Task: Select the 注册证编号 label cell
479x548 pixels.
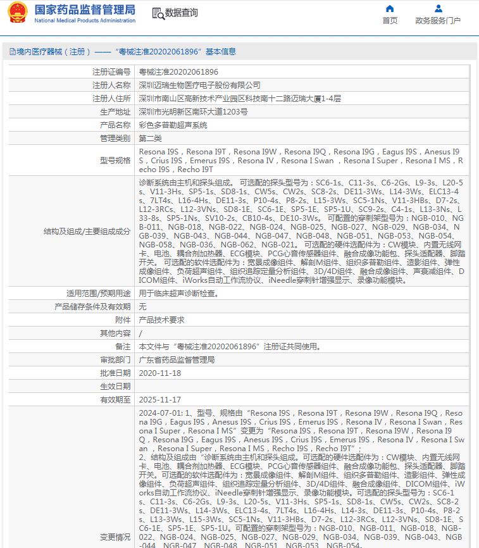Action: [72, 72]
